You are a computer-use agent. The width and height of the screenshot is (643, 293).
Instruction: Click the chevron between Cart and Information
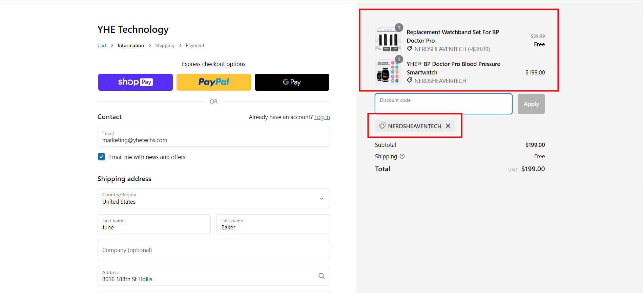point(112,45)
